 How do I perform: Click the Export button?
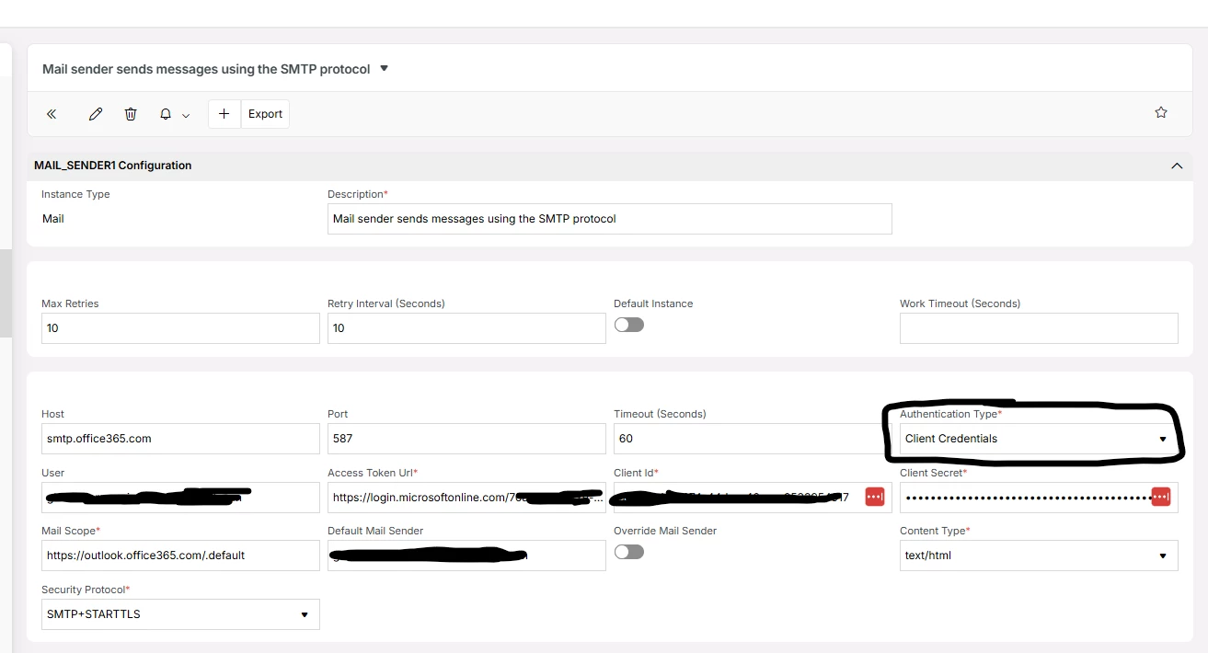265,114
